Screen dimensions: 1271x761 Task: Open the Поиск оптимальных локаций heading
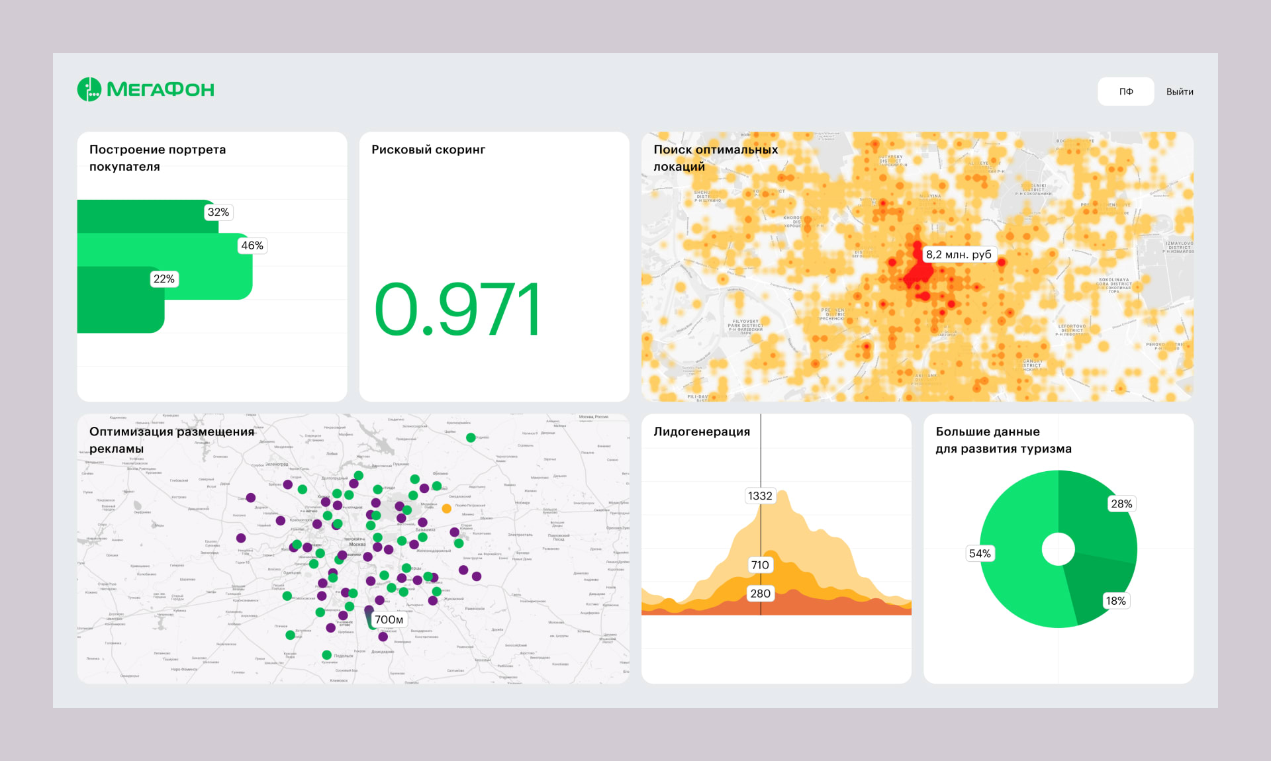716,158
